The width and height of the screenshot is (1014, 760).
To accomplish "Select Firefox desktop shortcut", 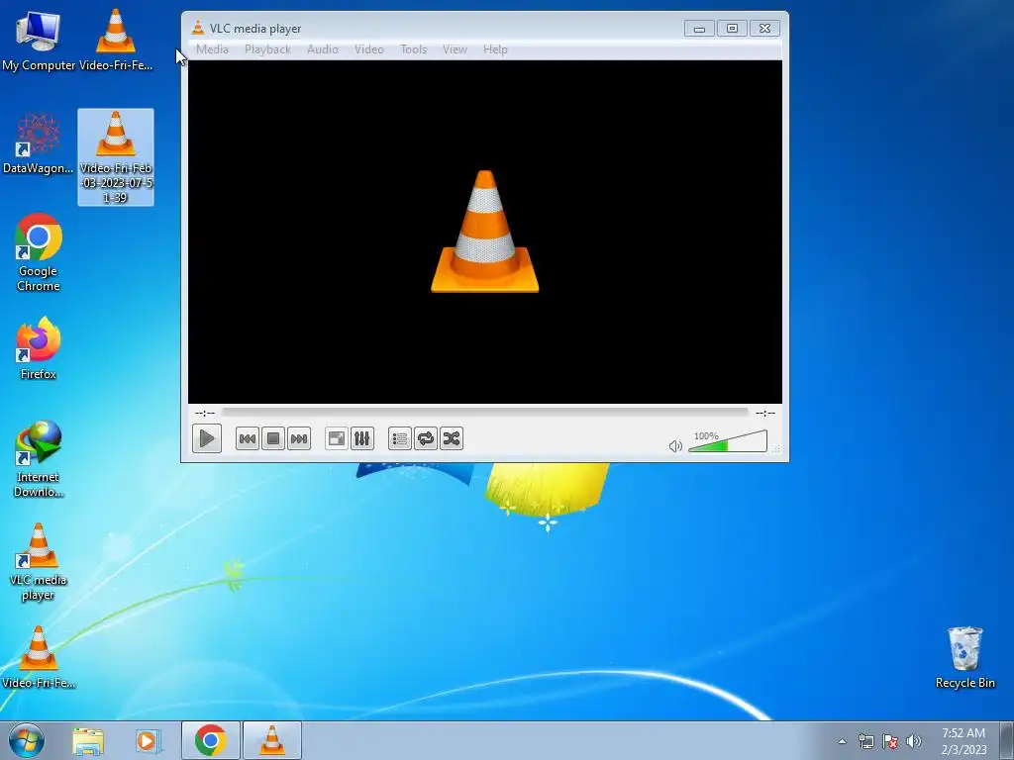I will 39,348.
